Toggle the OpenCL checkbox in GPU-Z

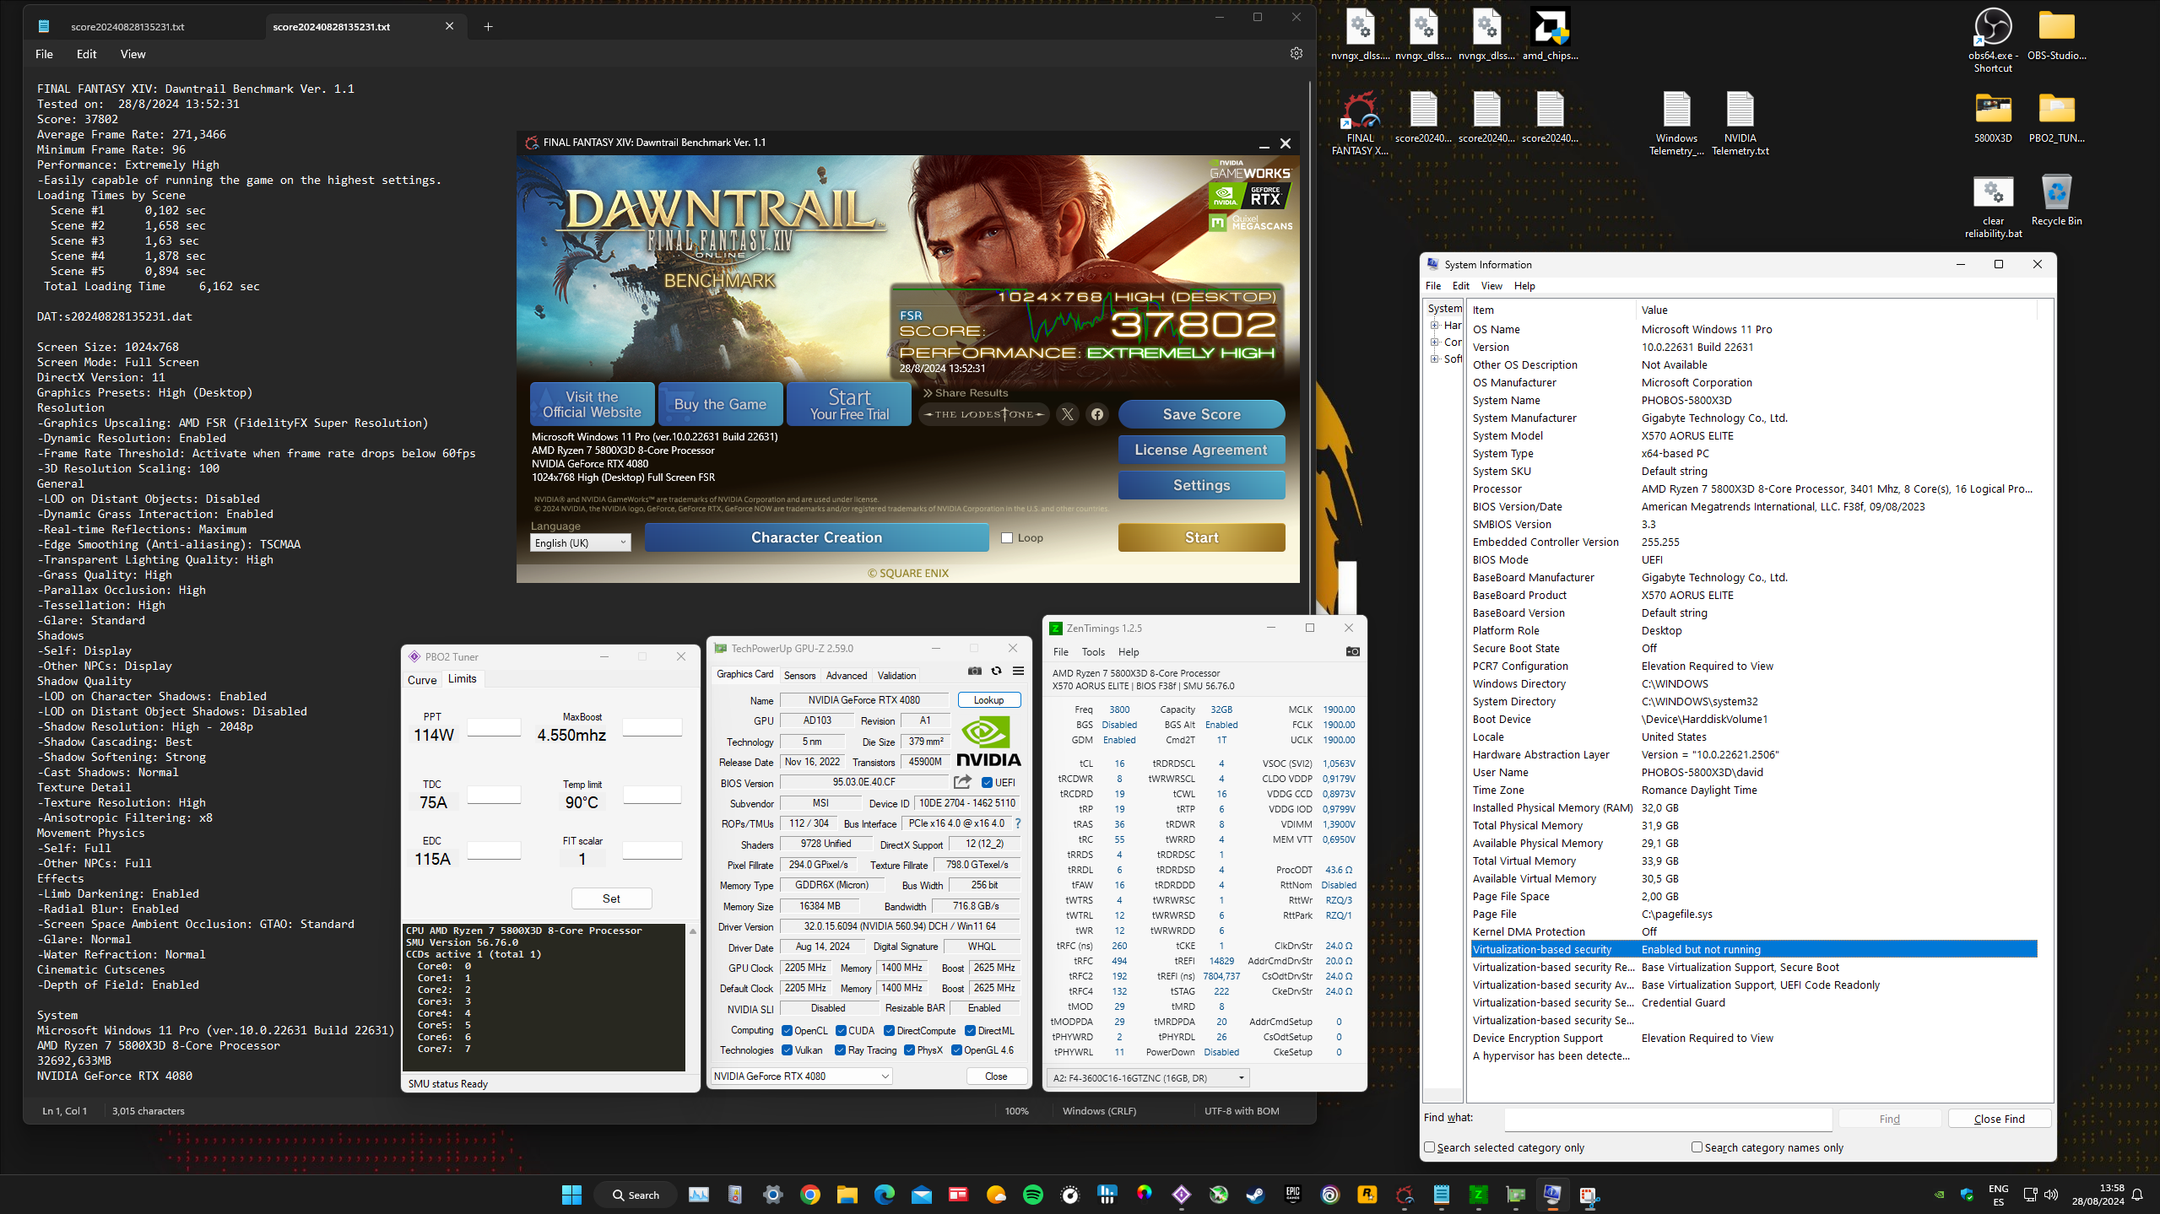pyautogui.click(x=787, y=1030)
